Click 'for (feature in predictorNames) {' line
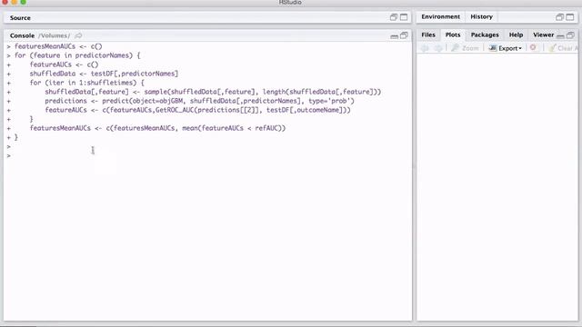This screenshot has width=582, height=327. tap(77, 55)
